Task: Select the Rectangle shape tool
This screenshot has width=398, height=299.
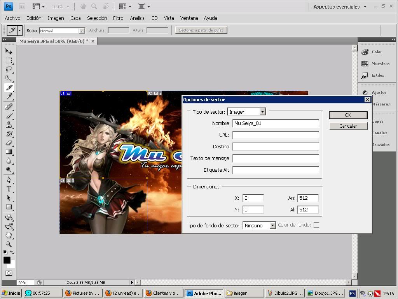Action: click(9, 207)
